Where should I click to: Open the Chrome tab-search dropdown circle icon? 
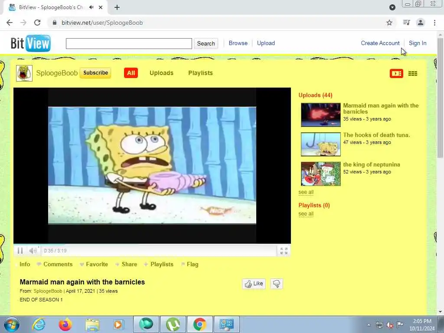[x=392, y=8]
